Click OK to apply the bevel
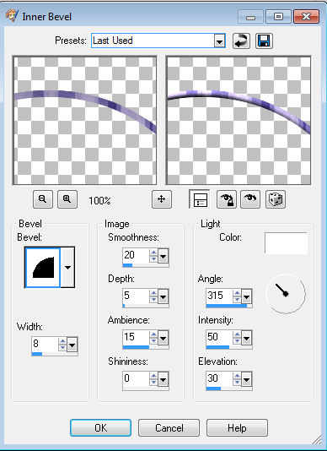 101,427
